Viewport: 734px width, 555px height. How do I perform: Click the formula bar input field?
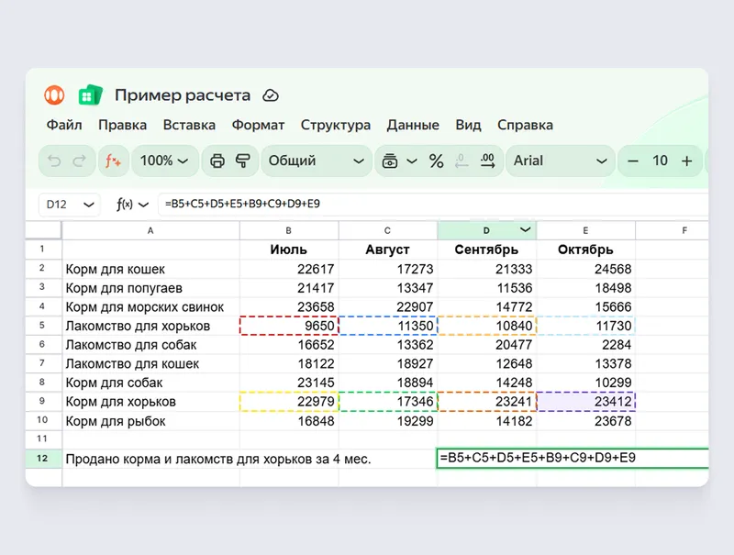coord(433,204)
